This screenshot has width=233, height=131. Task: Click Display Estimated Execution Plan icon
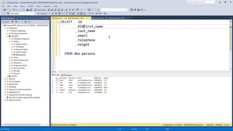pos(56,13)
